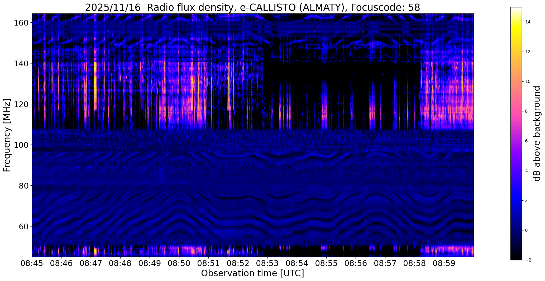Click the colorbar tick label 12

pos(528,52)
